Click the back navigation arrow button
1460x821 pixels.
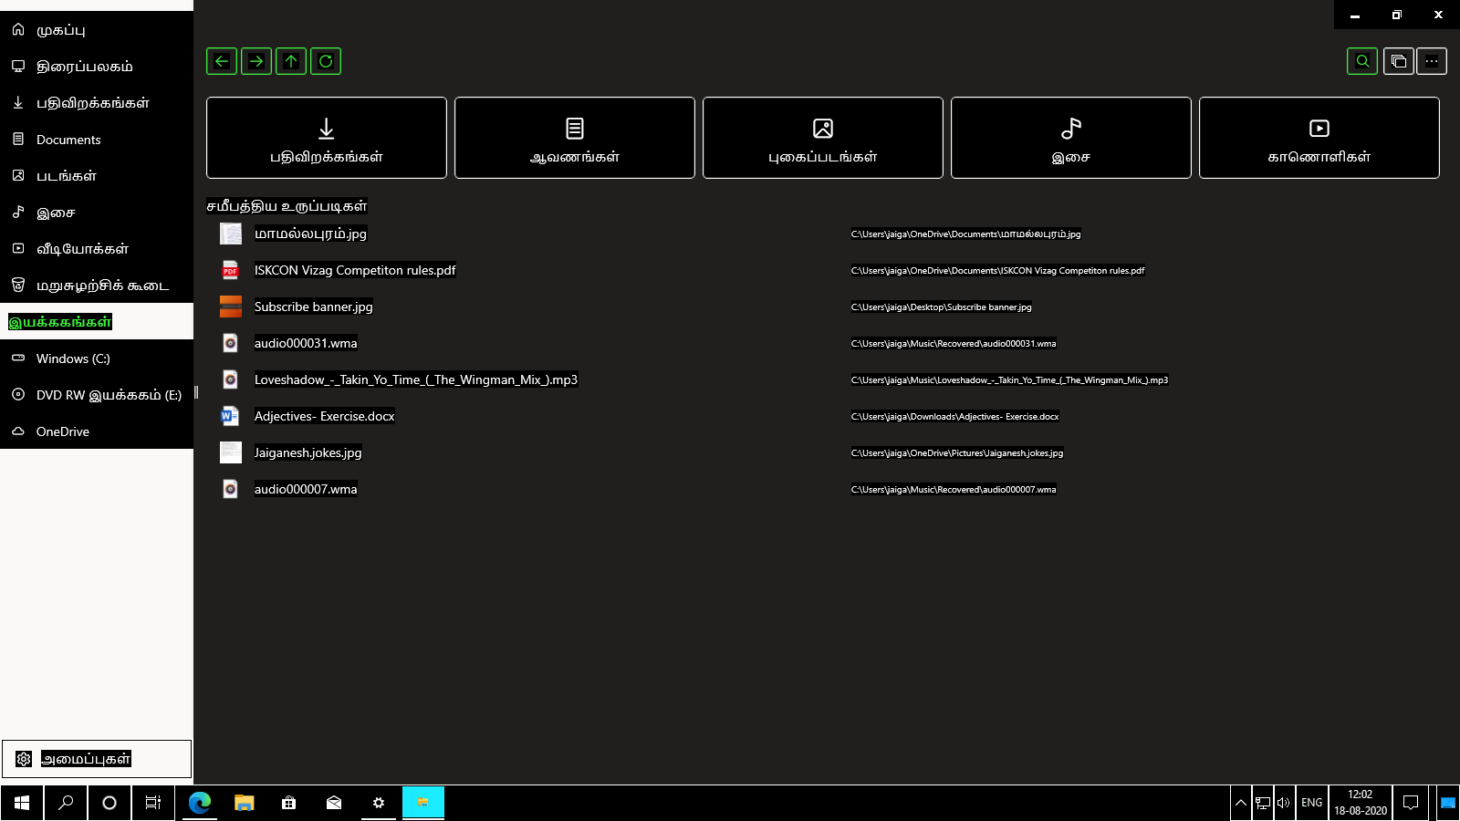(222, 61)
